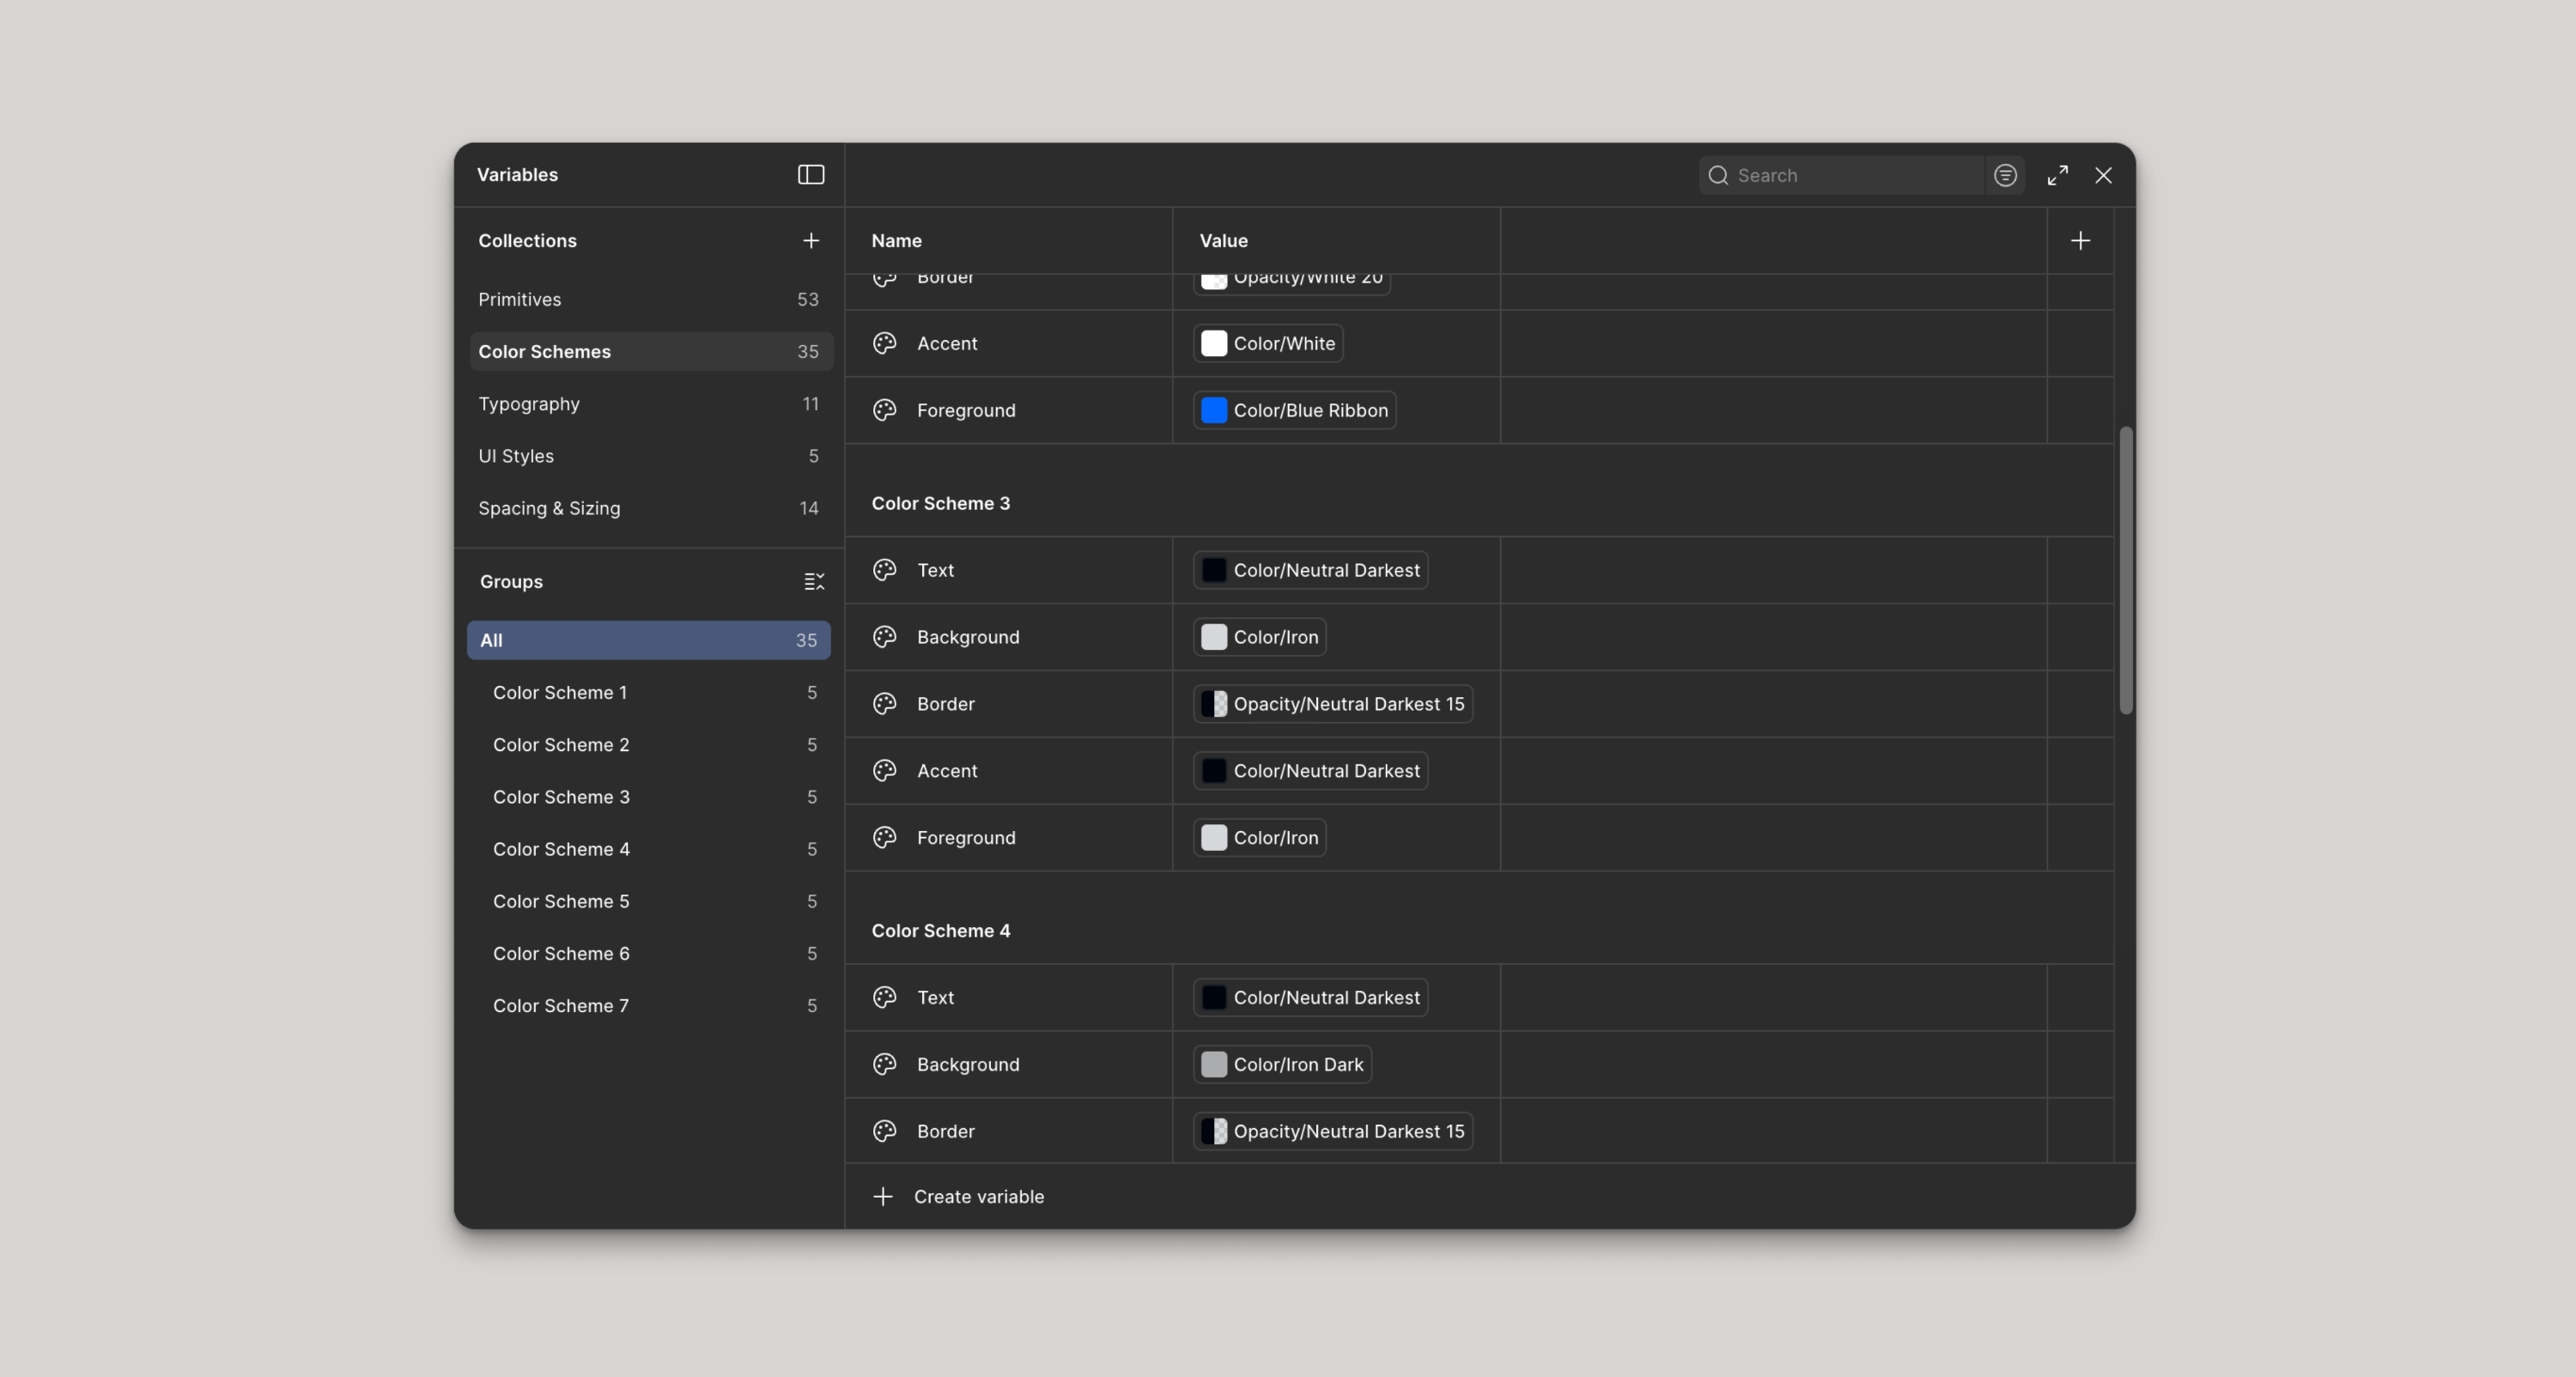Click plus icon next to Create variable

[882, 1197]
